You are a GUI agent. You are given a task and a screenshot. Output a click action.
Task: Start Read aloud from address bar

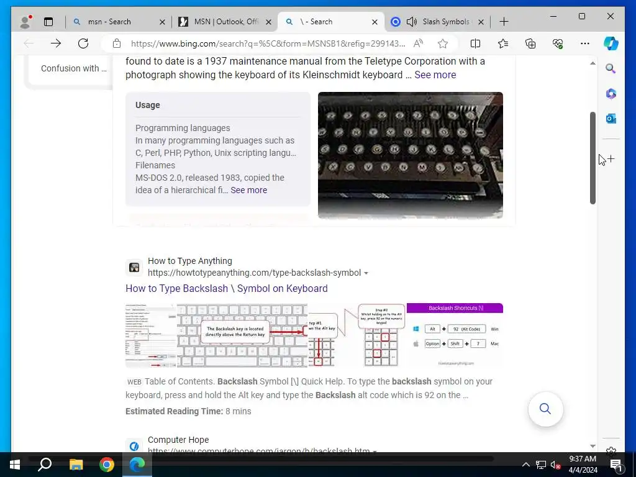pyautogui.click(x=418, y=43)
